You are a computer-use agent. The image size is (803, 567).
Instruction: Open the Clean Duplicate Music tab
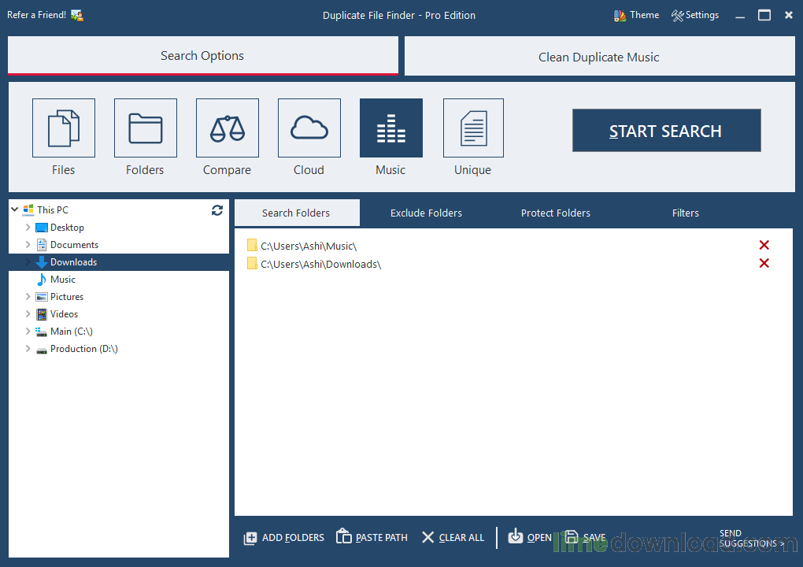(598, 57)
